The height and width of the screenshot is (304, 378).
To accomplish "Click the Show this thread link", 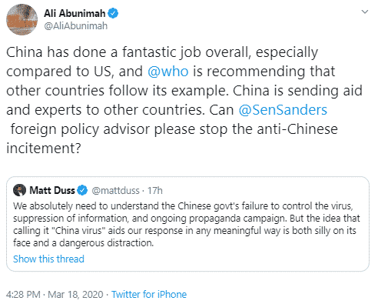I will 48,259.
